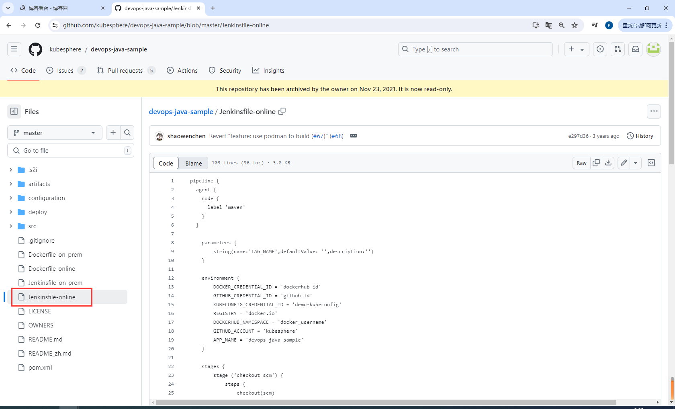The height and width of the screenshot is (409, 675).
Task: Open the Code repository tab
Action: (x=23, y=70)
